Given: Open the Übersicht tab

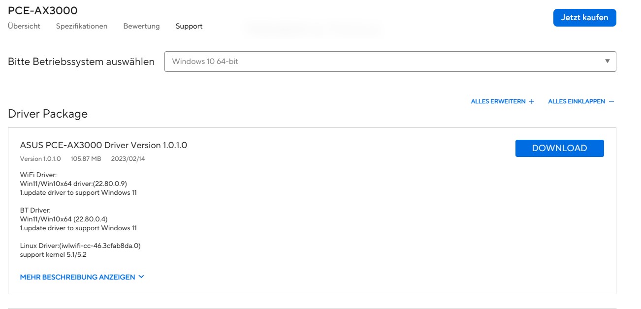Looking at the screenshot, I should click(24, 26).
